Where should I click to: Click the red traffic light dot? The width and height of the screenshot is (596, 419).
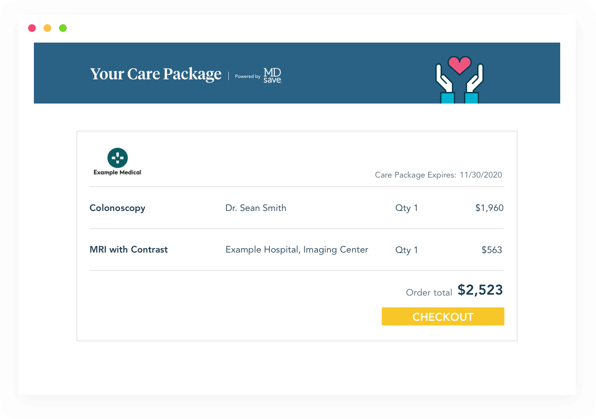[32, 28]
